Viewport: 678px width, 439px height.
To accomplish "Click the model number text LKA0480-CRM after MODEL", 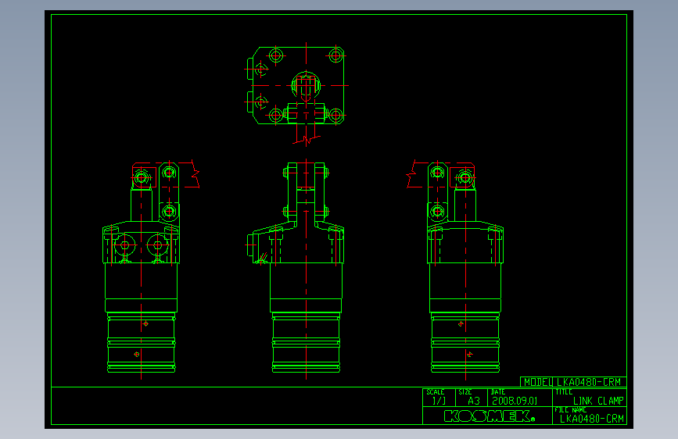I will pos(589,382).
